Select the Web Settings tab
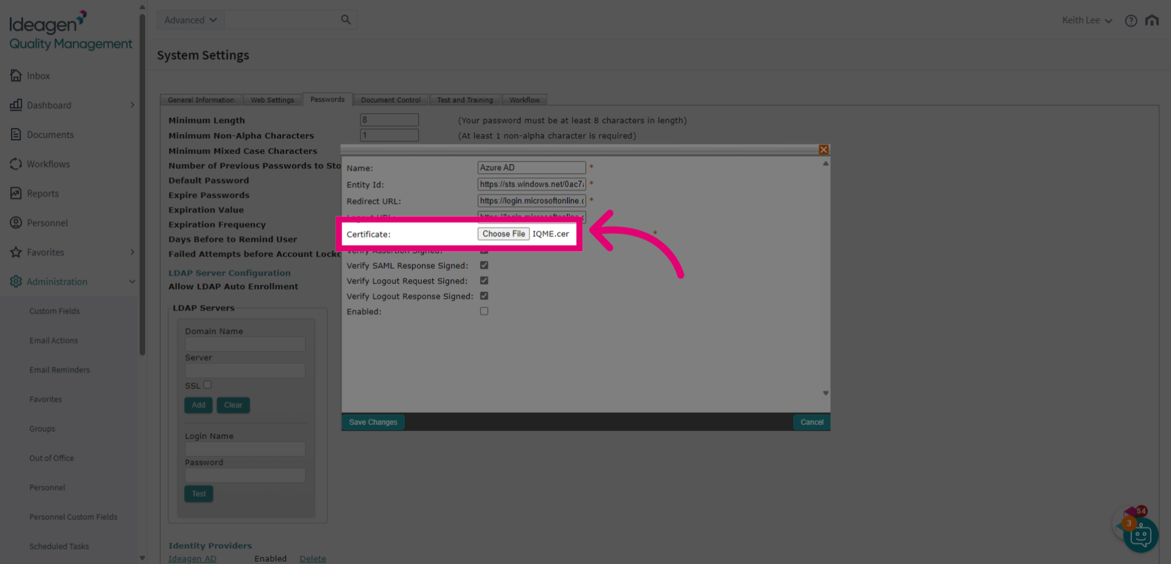1171x564 pixels. click(x=272, y=99)
